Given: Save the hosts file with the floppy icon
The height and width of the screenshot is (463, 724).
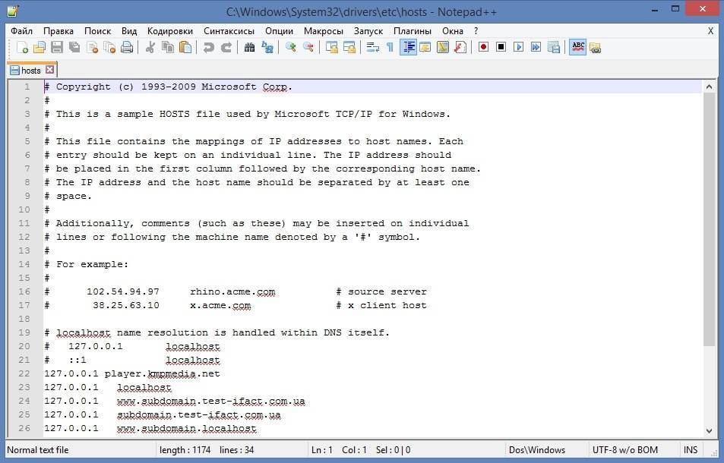Looking at the screenshot, I should tap(57, 47).
